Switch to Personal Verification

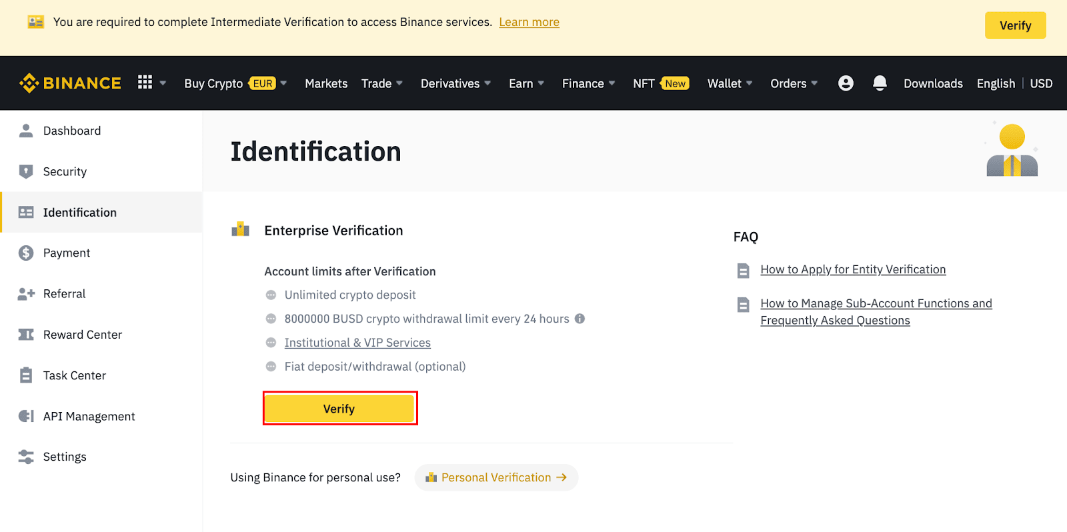coord(496,477)
